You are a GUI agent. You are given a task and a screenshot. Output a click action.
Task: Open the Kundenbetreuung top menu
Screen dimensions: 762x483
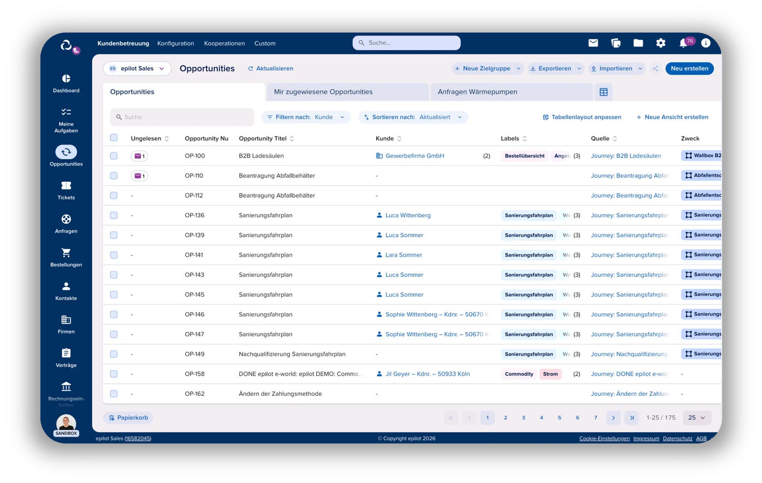(x=123, y=43)
